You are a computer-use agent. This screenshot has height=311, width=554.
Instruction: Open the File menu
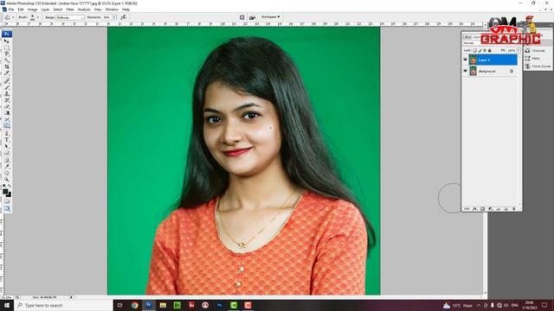click(x=11, y=10)
